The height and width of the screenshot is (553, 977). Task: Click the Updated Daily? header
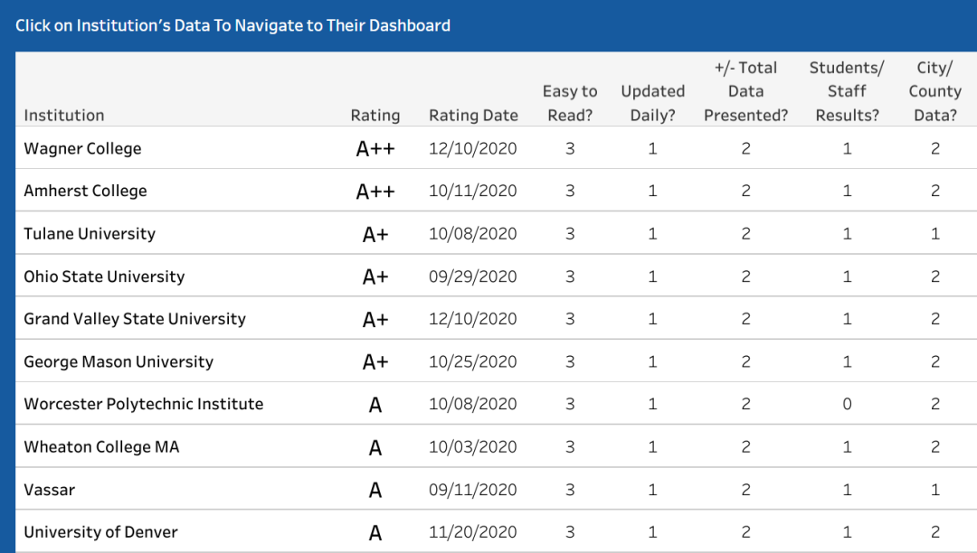[652, 103]
